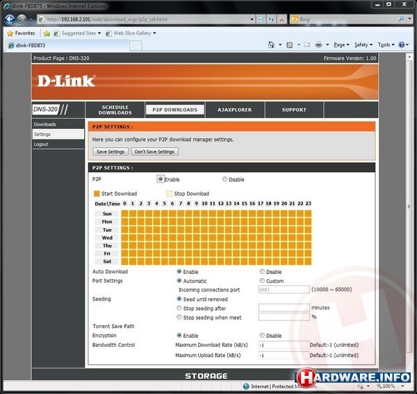Choose Custom port settings

click(262, 281)
